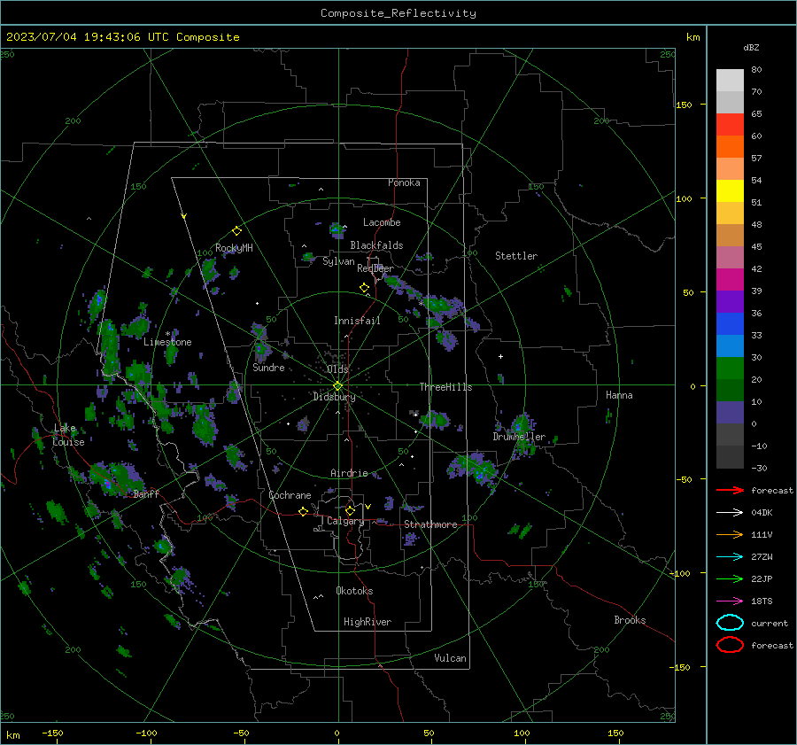Viewport: 797px width, 745px height.
Task: Click the Okotoks city label
Action: 354,591
